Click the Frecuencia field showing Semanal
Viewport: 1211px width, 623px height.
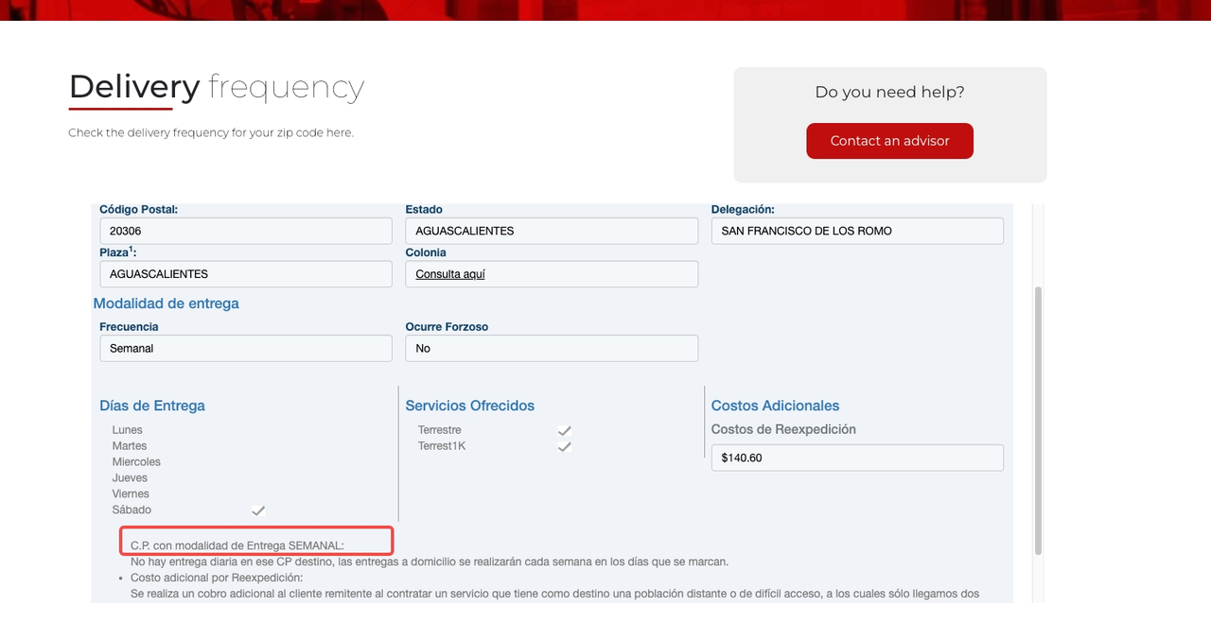[245, 348]
